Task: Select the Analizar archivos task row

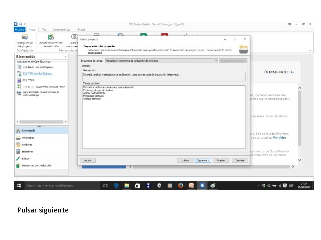Action: (92, 99)
